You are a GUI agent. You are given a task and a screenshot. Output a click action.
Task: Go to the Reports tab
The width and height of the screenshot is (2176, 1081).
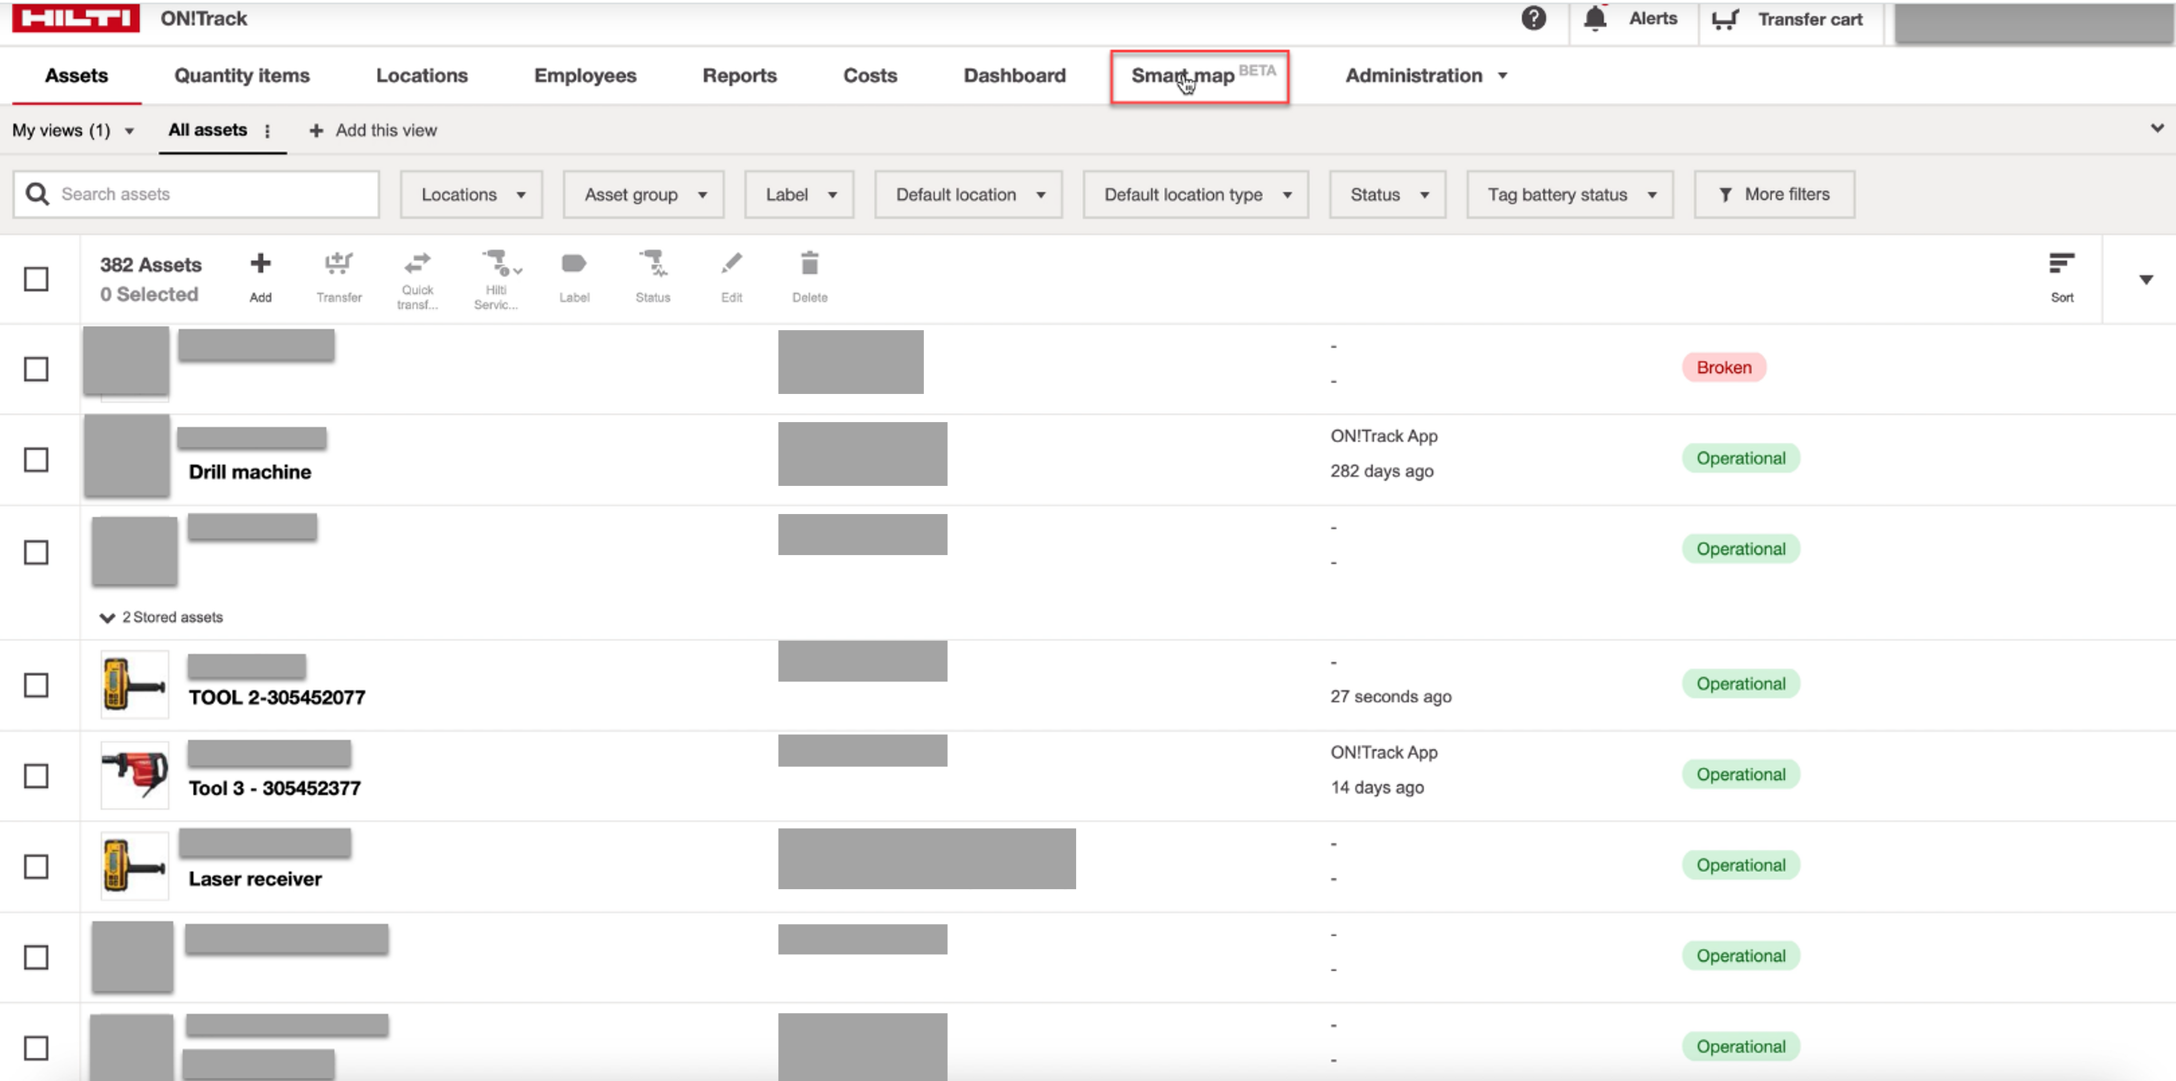point(739,75)
